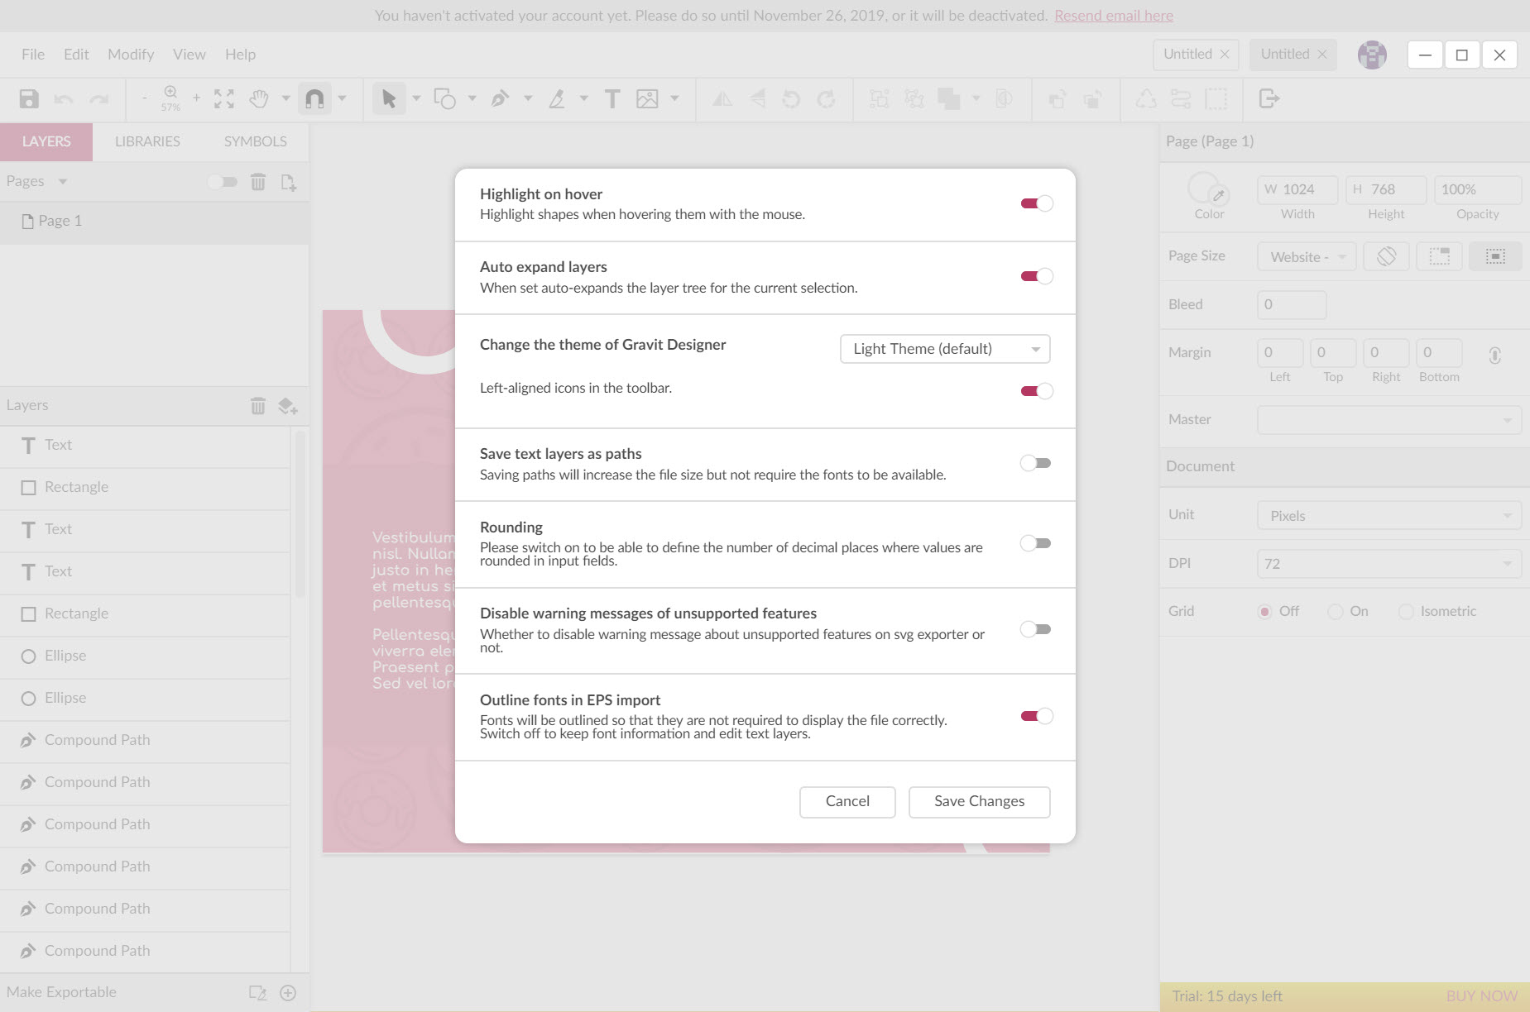1530x1012 pixels.
Task: Click the Rotate clockwise icon
Action: coord(826,99)
